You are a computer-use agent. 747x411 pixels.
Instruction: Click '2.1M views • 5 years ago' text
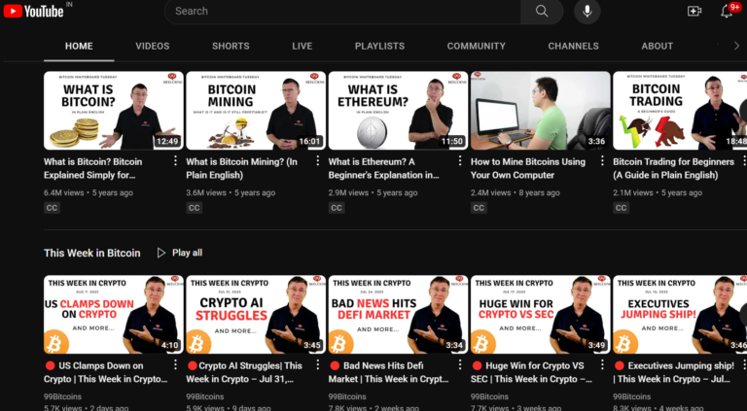[658, 192]
